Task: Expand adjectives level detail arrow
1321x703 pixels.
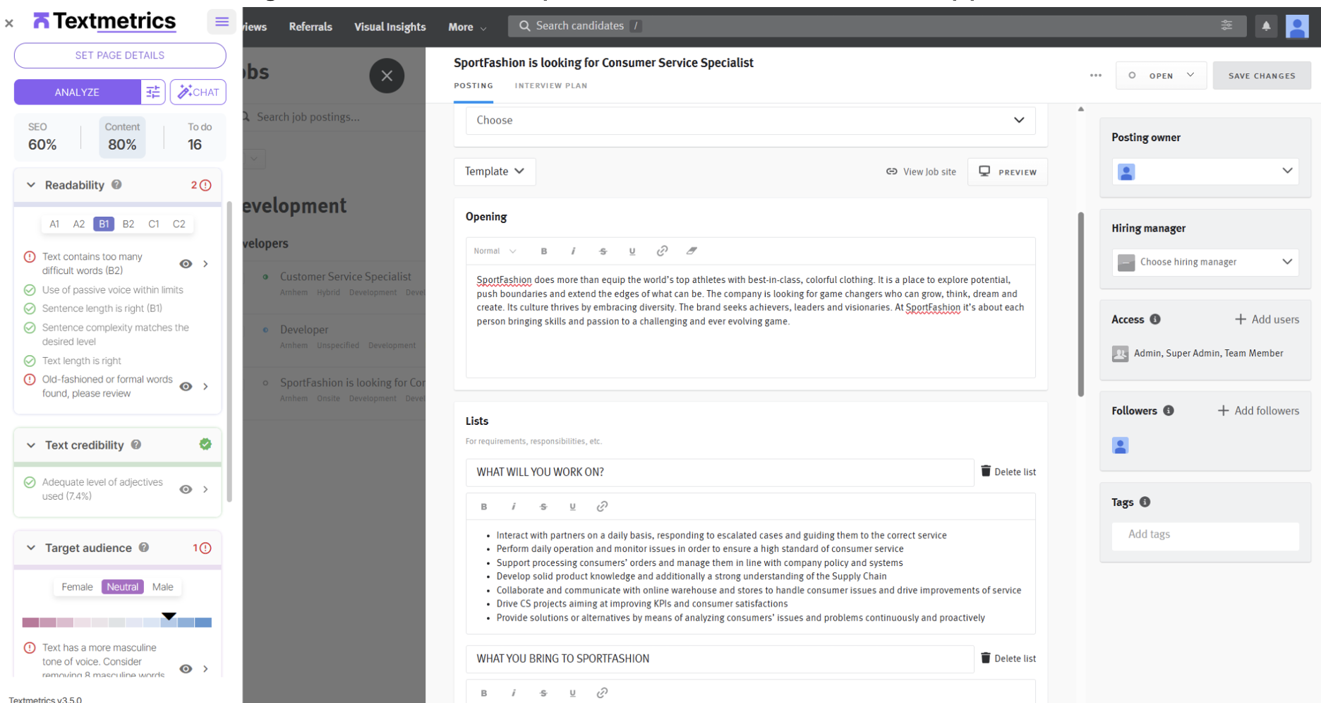Action: pos(205,489)
